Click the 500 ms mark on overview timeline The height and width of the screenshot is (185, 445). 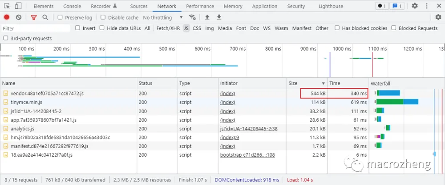167,49
